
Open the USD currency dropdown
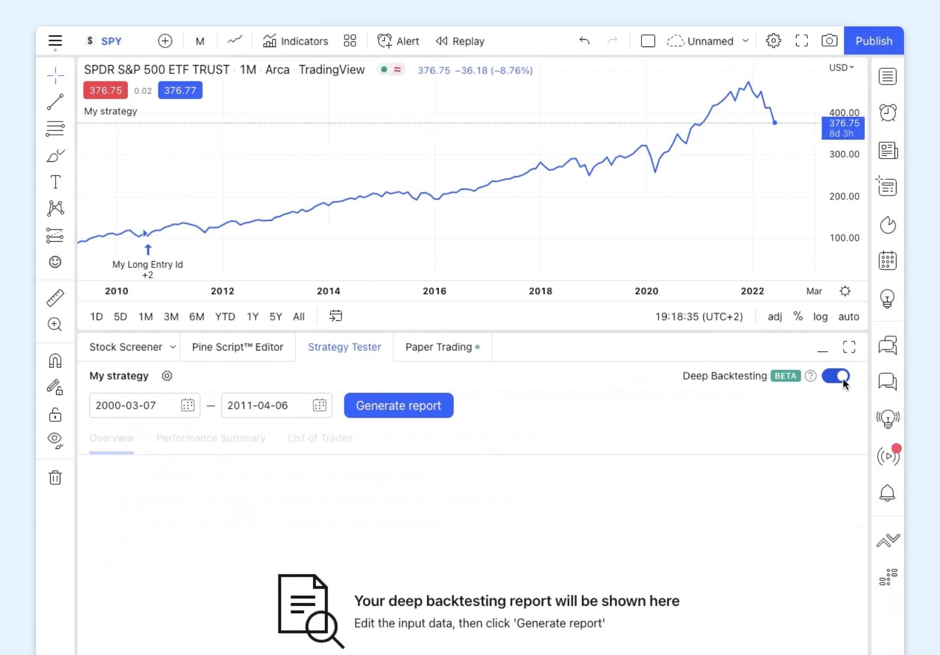[x=841, y=67]
